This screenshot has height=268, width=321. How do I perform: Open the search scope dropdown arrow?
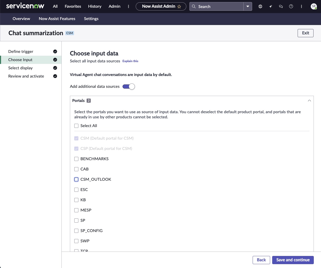pos(248,6)
